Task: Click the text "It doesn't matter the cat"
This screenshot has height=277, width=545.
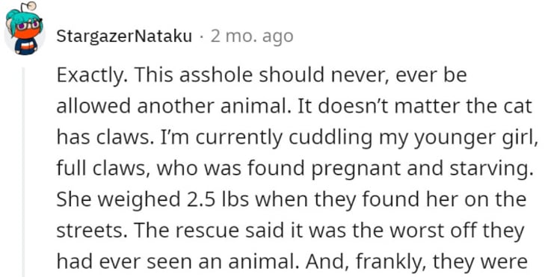Action: tap(414, 106)
